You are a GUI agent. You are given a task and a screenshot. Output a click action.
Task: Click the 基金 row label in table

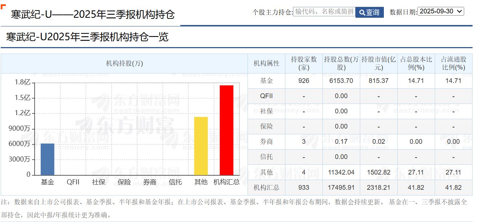tap(266, 81)
